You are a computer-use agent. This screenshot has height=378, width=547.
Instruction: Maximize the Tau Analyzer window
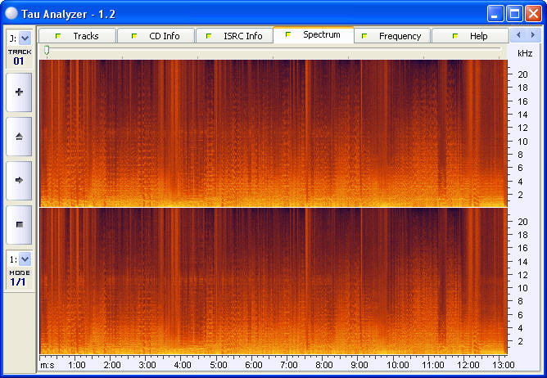coord(514,13)
